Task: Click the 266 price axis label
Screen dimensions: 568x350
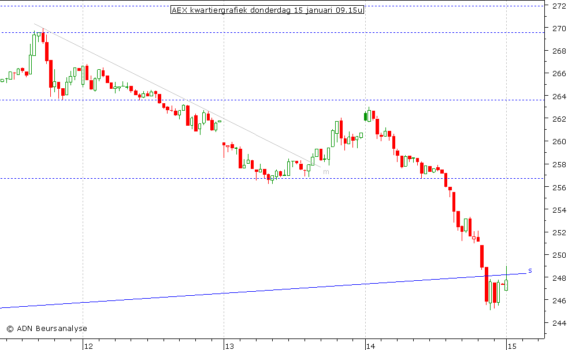Action: tap(559, 74)
